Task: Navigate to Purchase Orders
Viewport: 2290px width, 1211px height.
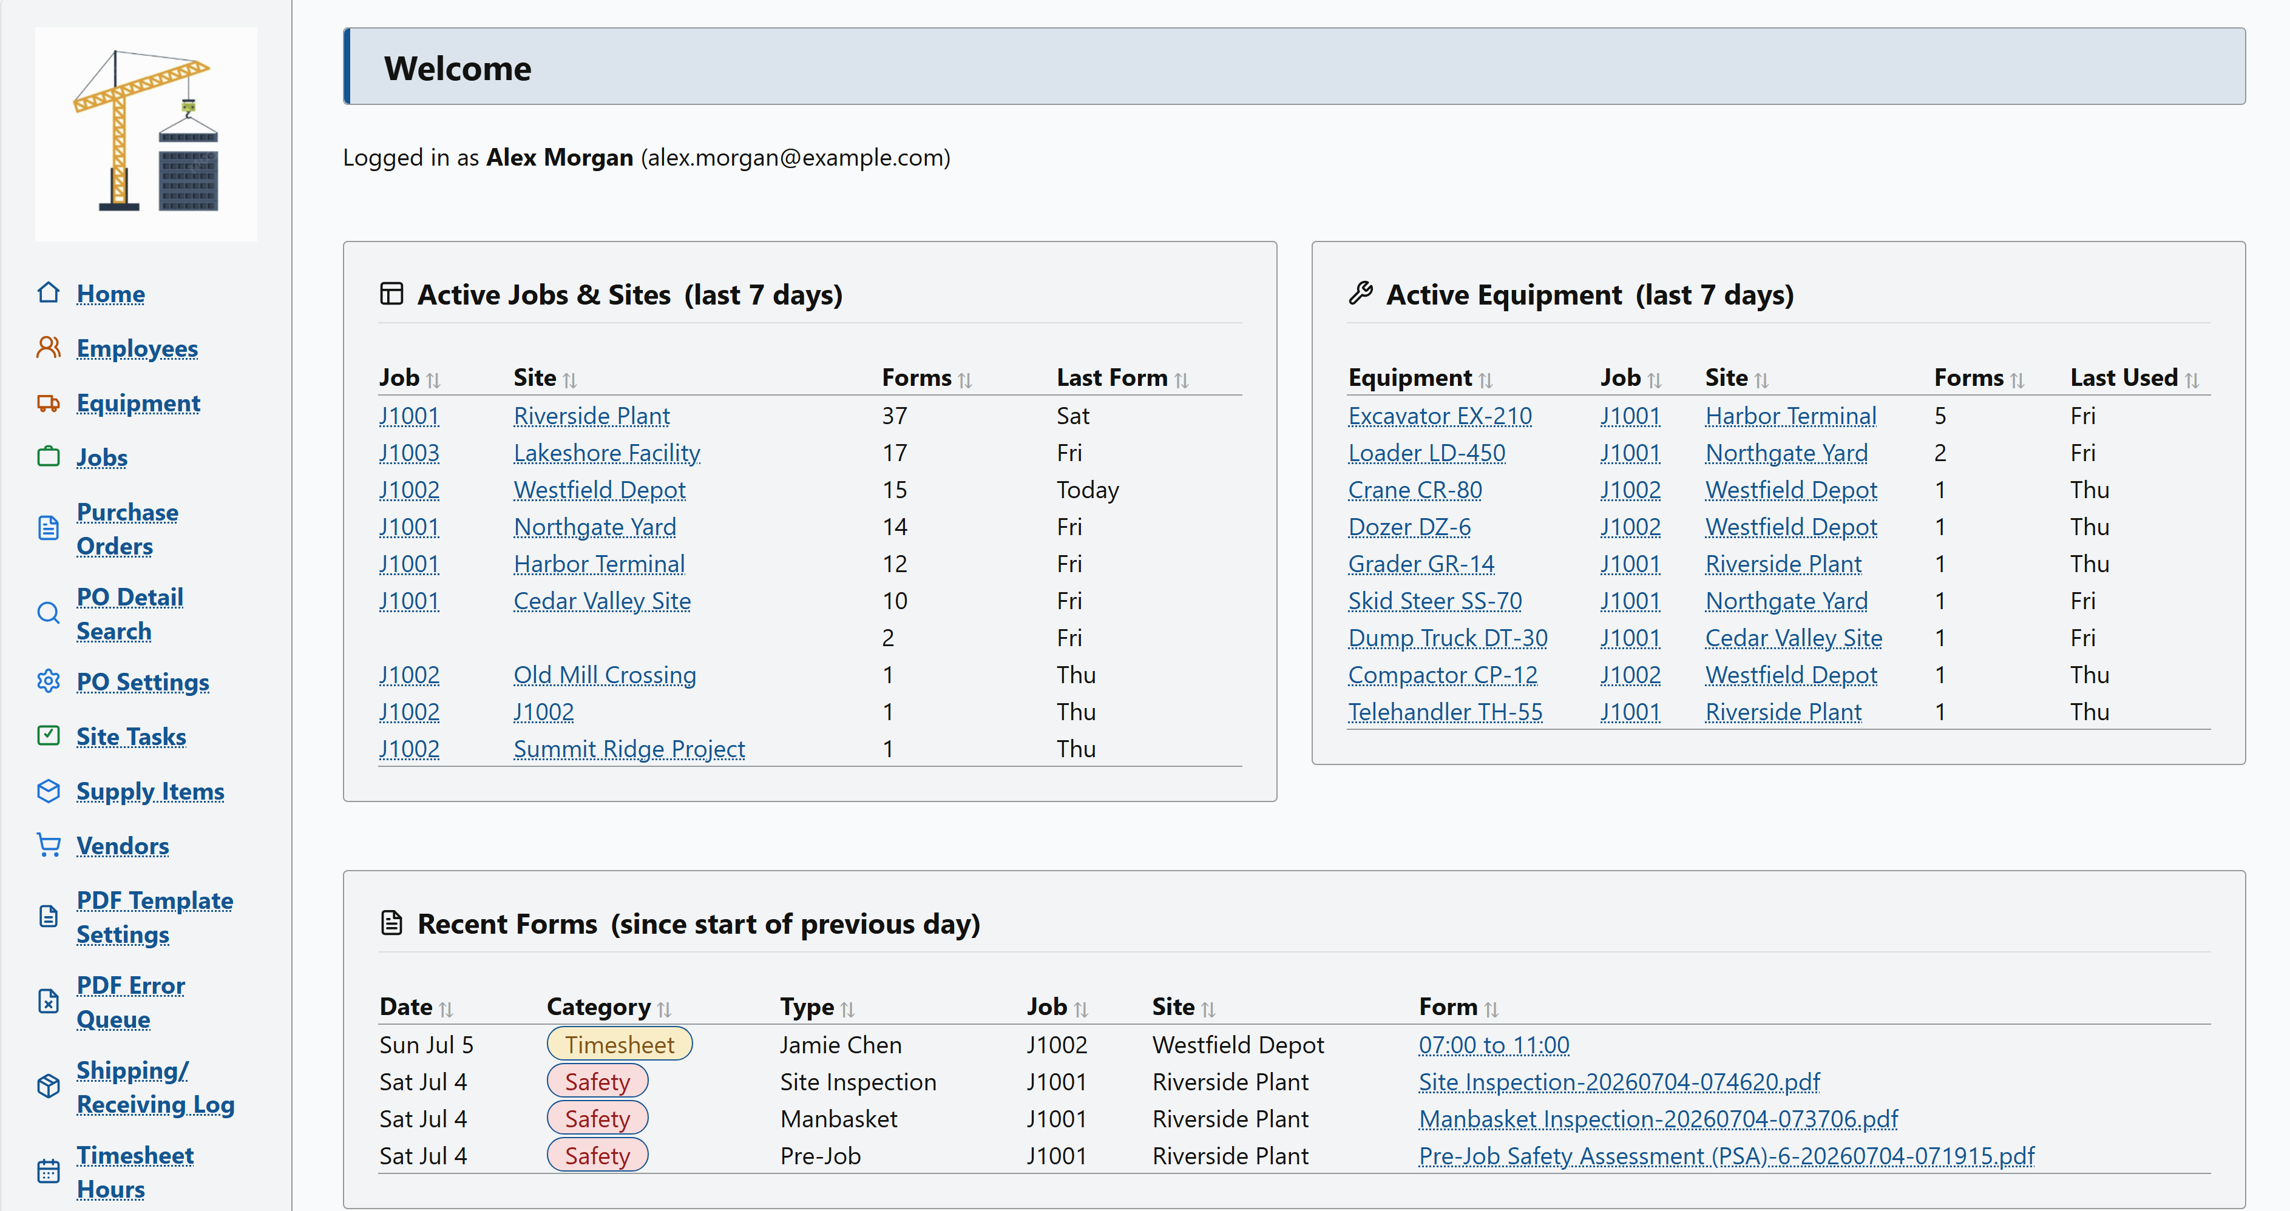Action: tap(127, 528)
